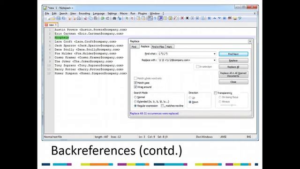The width and height of the screenshot is (300, 169).
Task: Open the Find what history dropdown
Action: tap(215, 54)
